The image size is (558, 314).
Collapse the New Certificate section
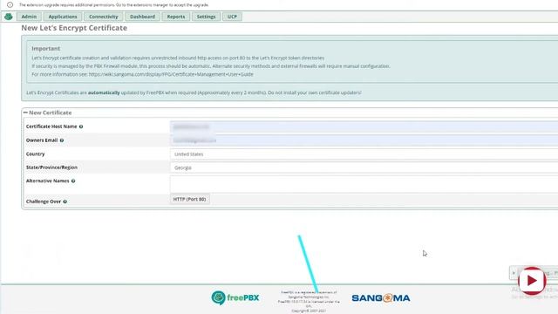(25, 113)
